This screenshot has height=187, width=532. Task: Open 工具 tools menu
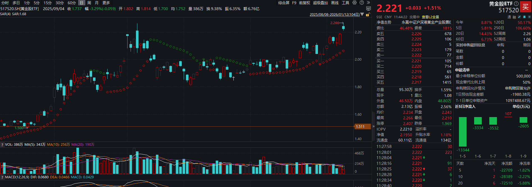coord(345,3)
